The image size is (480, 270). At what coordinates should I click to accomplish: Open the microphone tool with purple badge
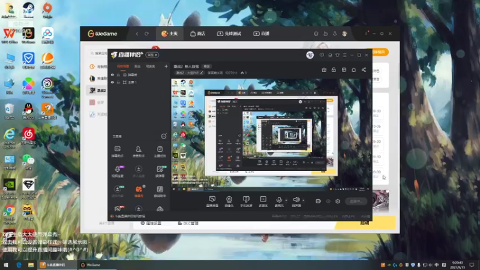point(118,172)
